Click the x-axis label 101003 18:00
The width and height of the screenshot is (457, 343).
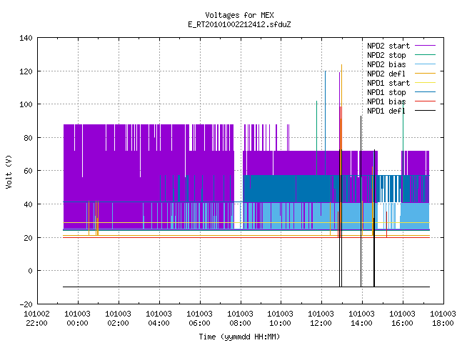[x=443, y=319]
